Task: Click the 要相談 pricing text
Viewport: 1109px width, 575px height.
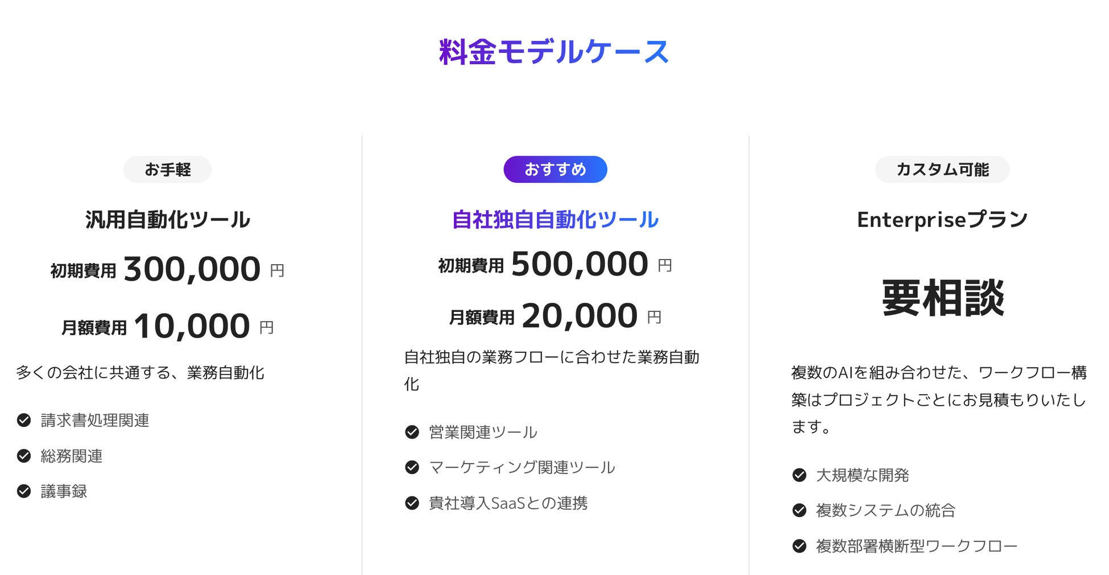Action: click(942, 298)
